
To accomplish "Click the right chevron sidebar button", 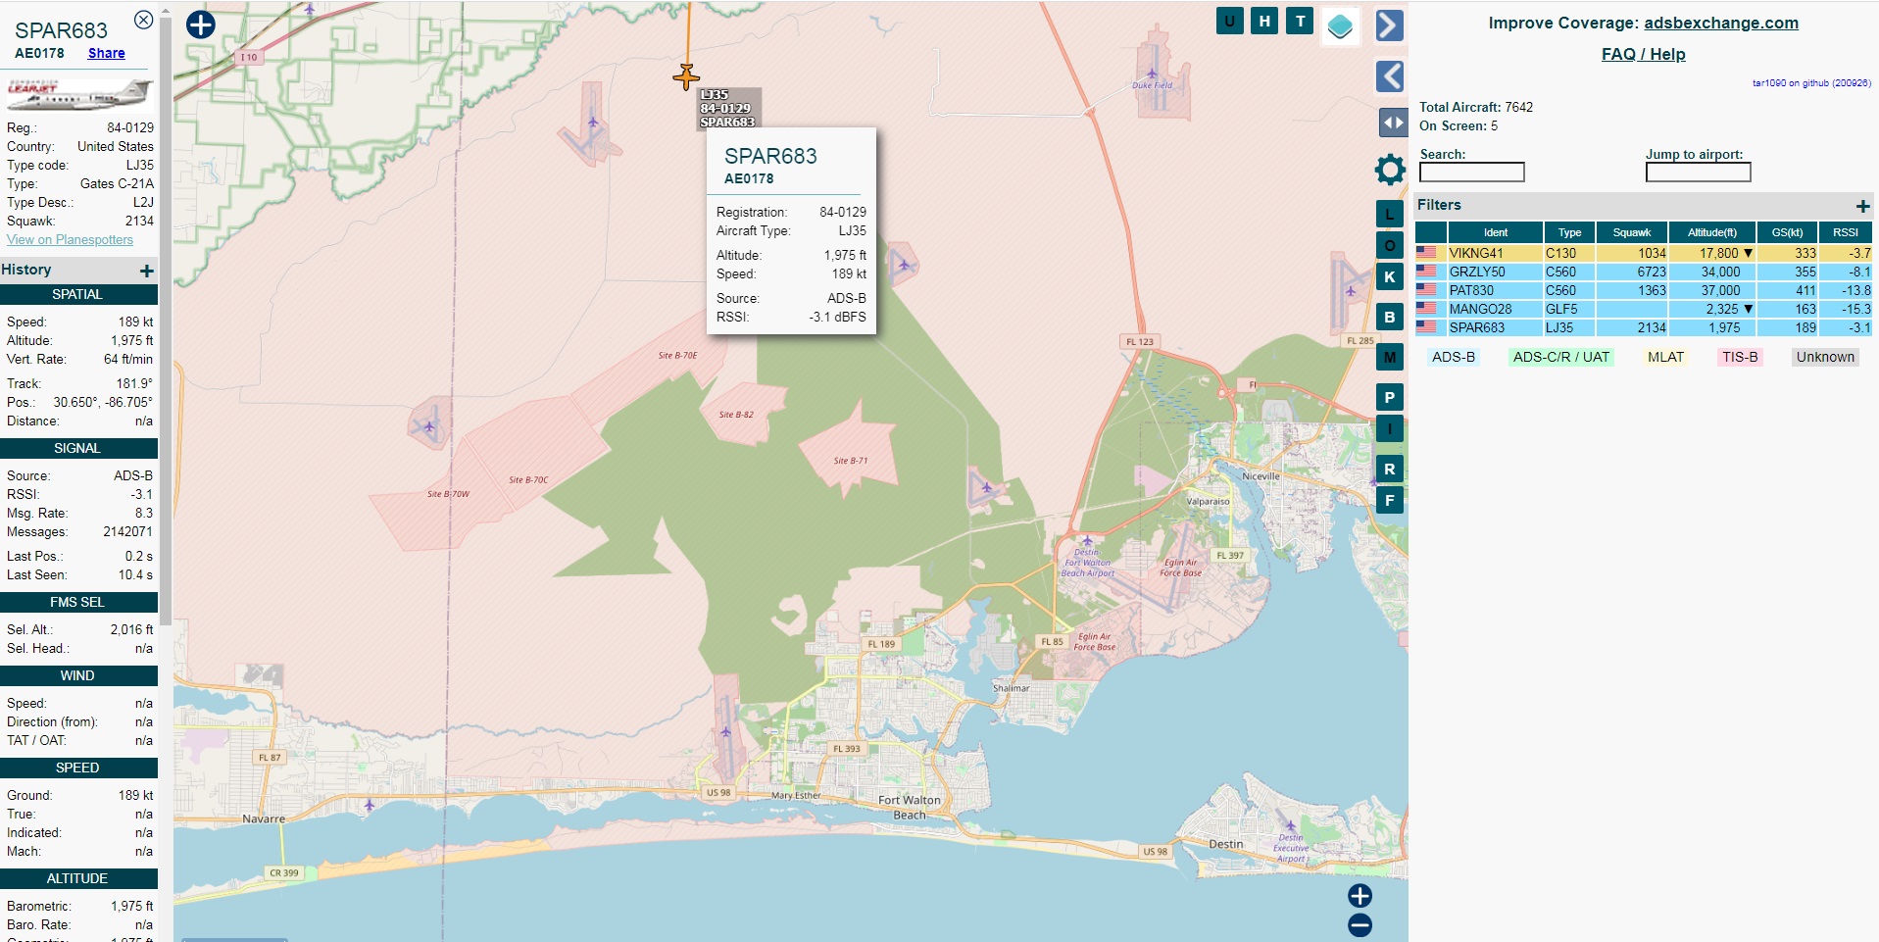I will pos(1389,25).
